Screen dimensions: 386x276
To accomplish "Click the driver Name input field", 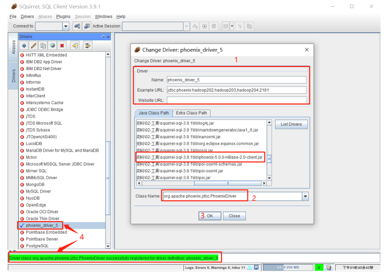I will click(237, 80).
